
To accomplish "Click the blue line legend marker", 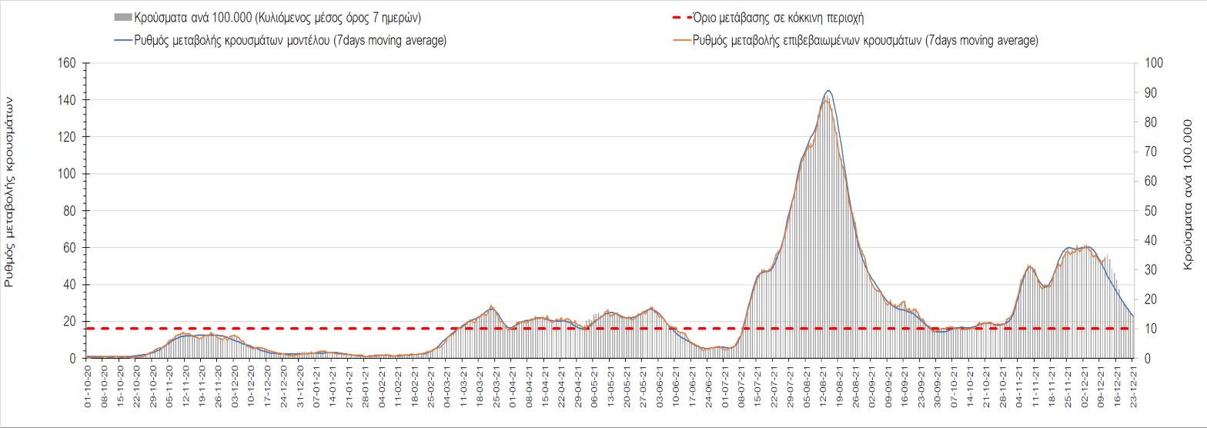I will pyautogui.click(x=122, y=41).
